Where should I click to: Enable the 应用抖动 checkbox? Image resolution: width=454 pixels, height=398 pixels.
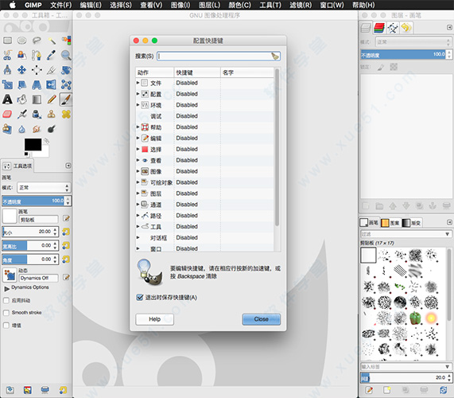point(6,300)
